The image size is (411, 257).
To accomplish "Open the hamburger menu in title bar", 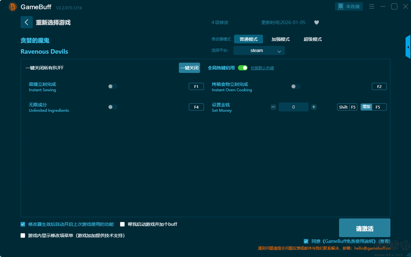I will (372, 6).
